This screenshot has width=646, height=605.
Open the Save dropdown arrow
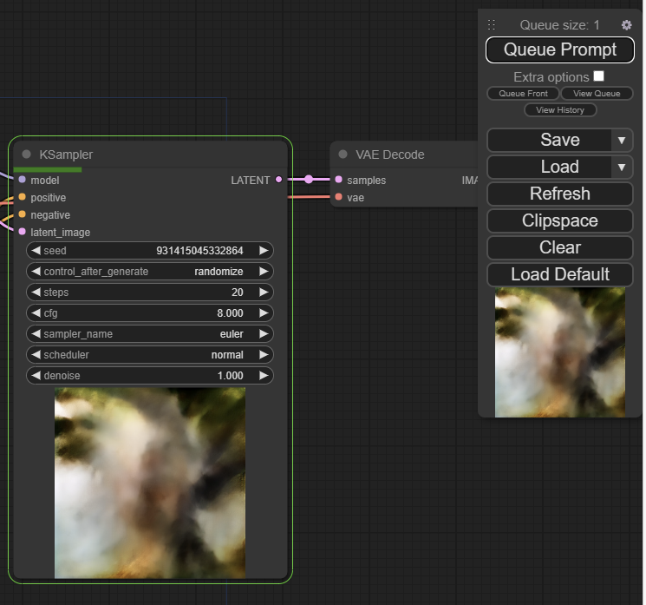coord(622,140)
